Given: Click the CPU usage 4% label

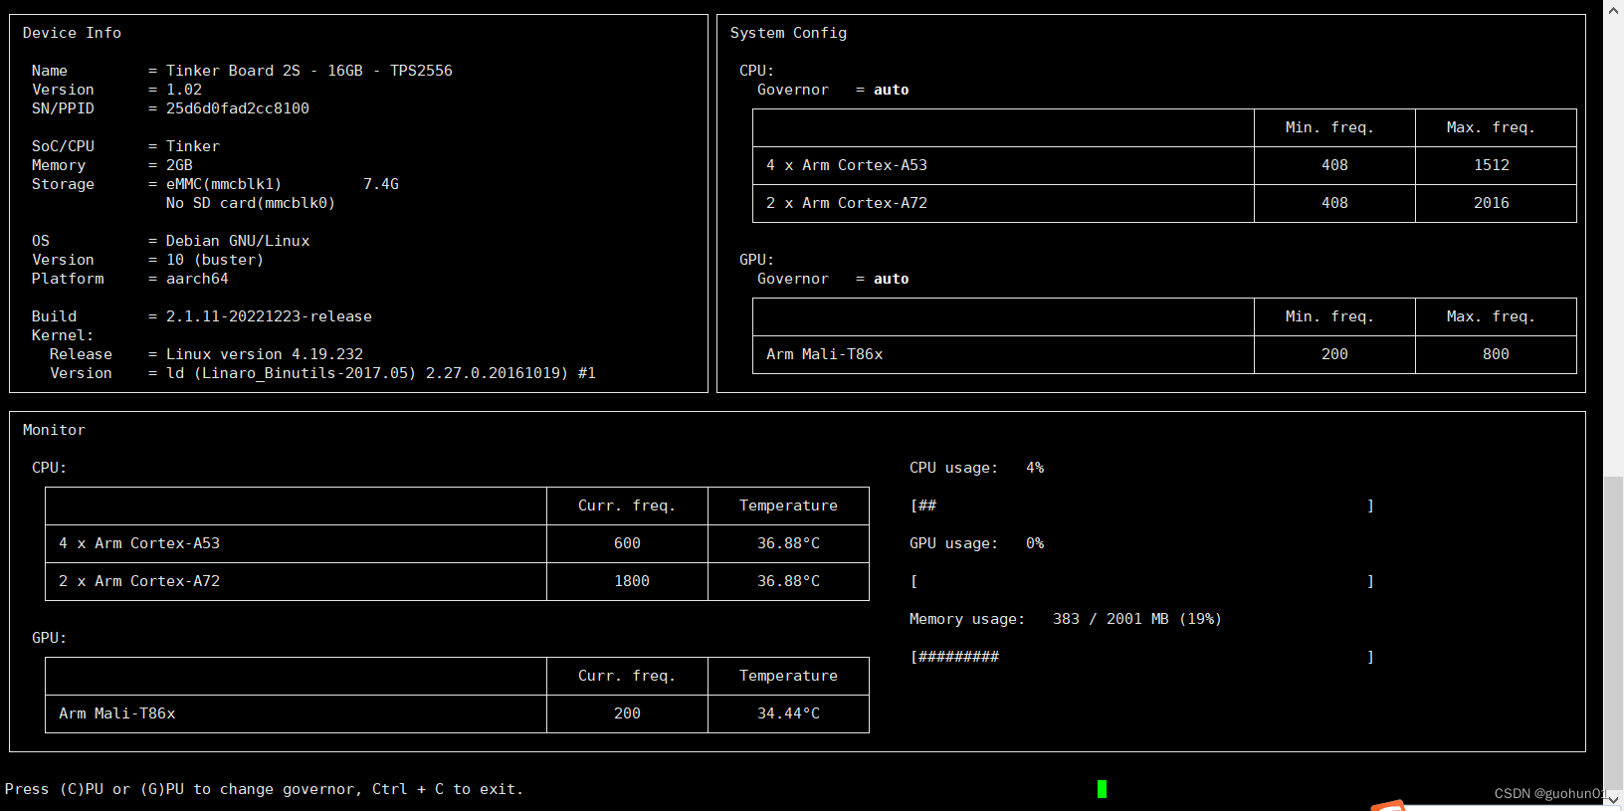Looking at the screenshot, I should [x=976, y=468].
